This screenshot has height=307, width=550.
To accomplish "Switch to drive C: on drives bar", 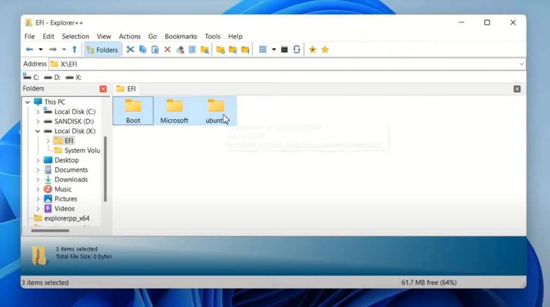I will coord(31,77).
